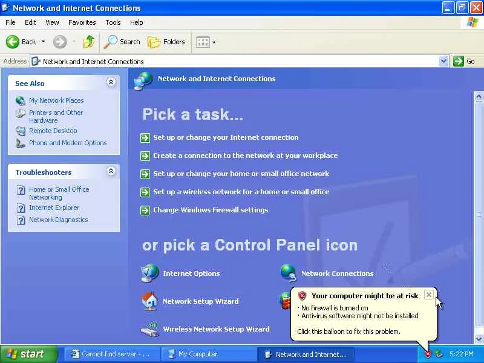Select Set up a wireless network task

tap(241, 192)
